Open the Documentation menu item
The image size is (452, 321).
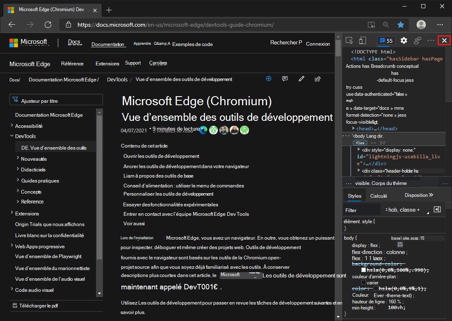108,44
